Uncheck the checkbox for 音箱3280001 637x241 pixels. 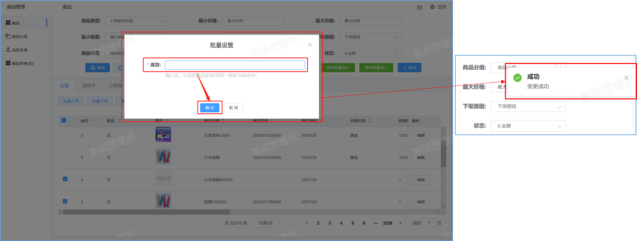pyautogui.click(x=65, y=201)
